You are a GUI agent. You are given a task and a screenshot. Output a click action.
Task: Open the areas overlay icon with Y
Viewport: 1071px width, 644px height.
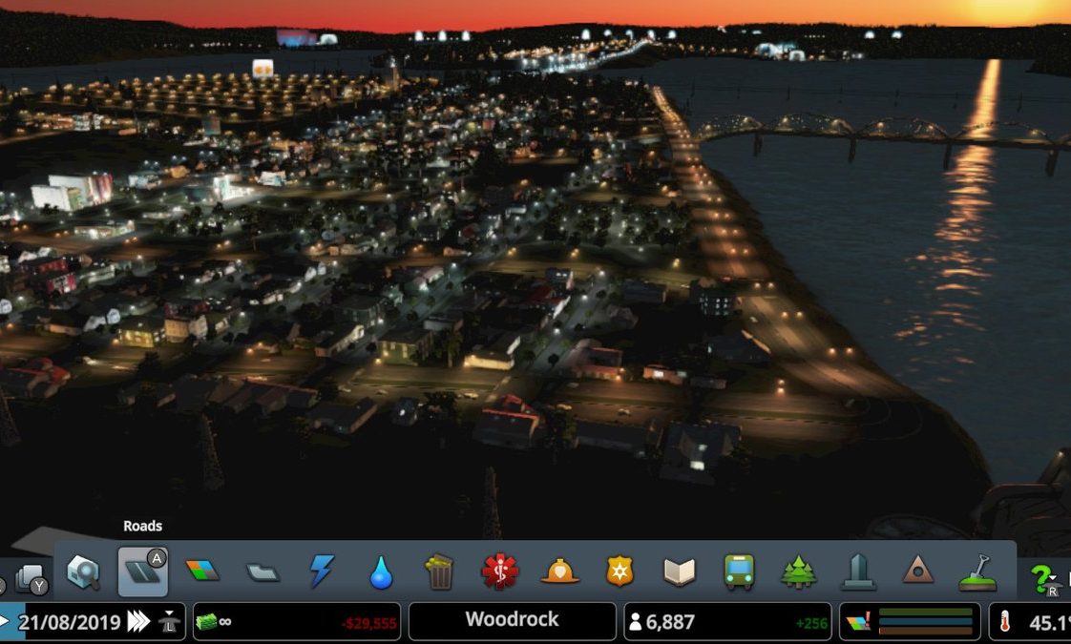point(31,580)
